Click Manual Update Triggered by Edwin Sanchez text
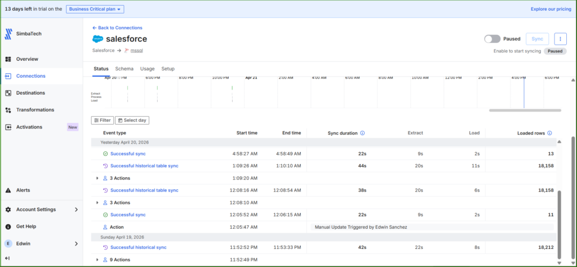Screen dimensions: 577x267 coord(361,227)
